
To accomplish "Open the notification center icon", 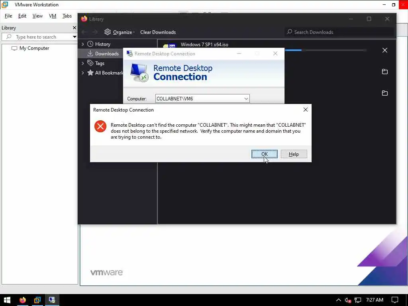I will coord(395,300).
